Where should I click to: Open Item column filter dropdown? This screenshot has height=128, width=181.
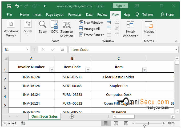[144, 70]
